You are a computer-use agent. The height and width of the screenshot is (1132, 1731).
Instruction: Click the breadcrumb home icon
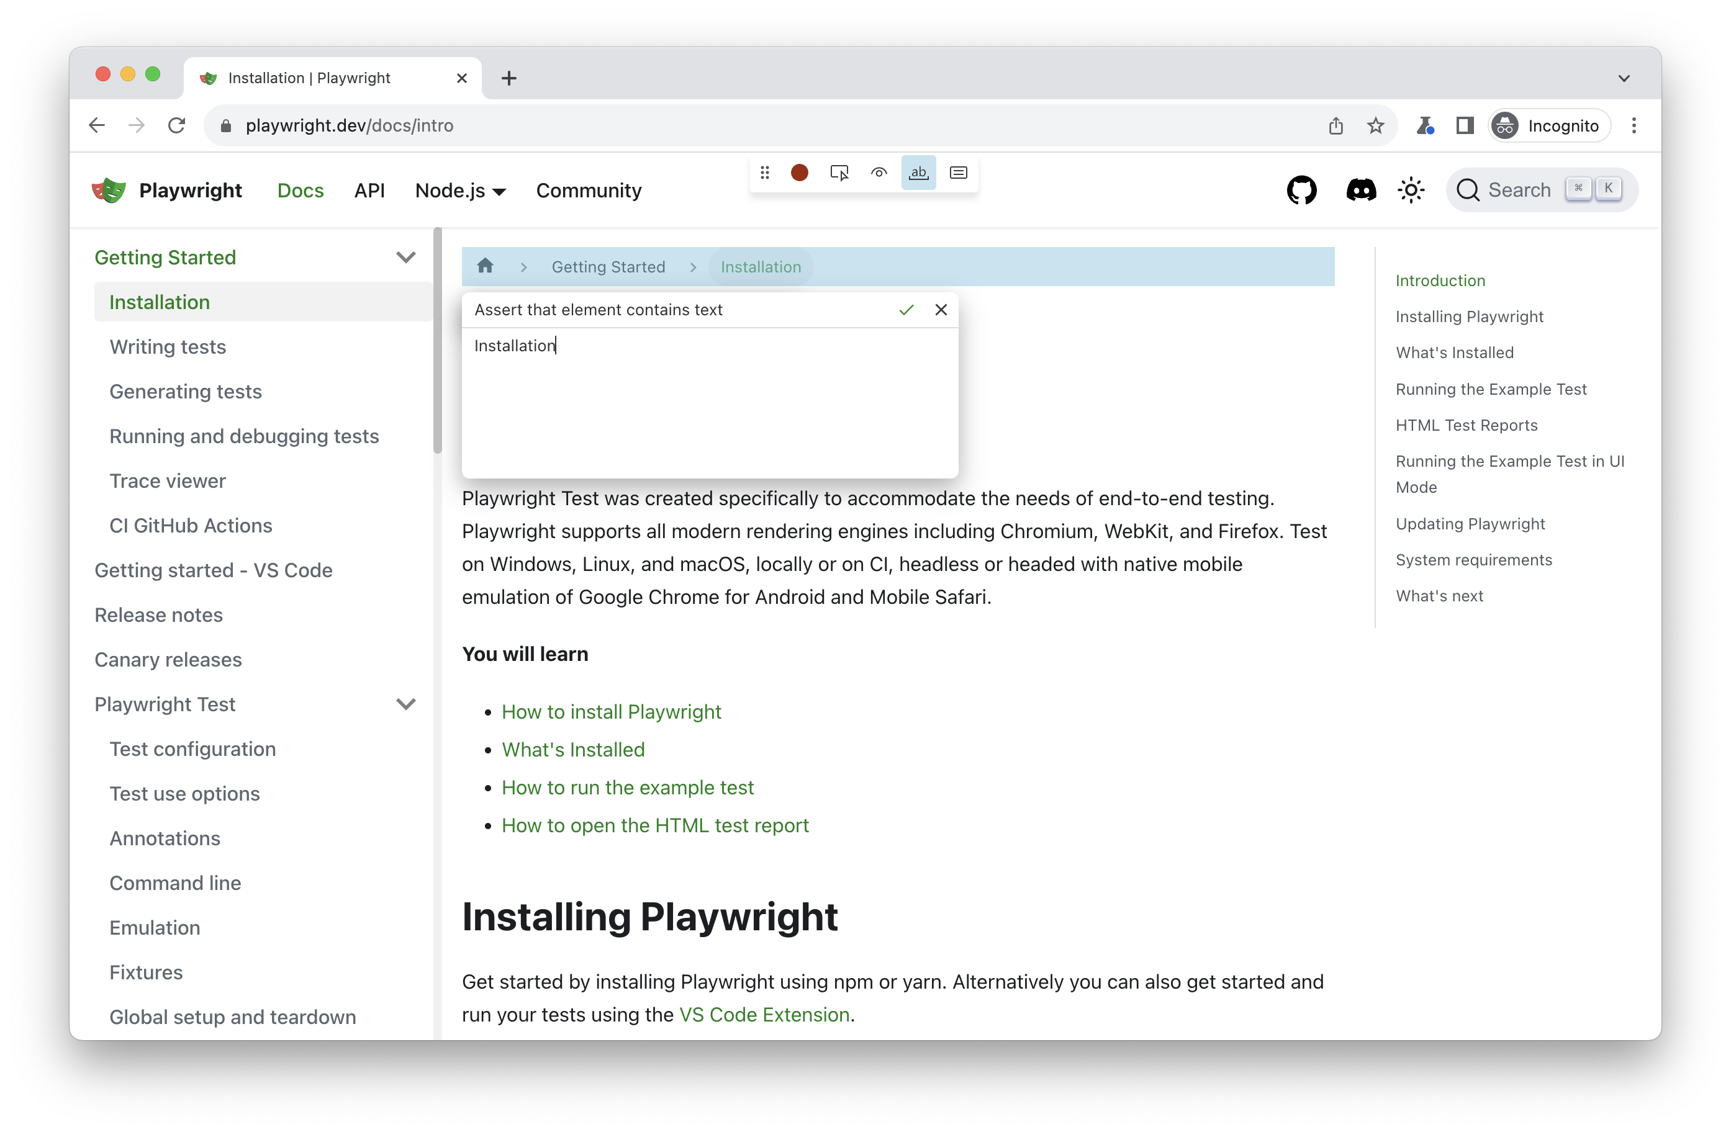(485, 266)
